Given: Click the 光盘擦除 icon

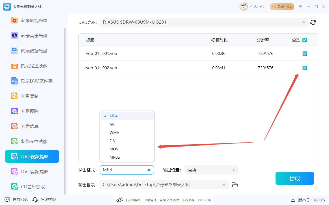Looking at the screenshot, I should pos(14,111).
